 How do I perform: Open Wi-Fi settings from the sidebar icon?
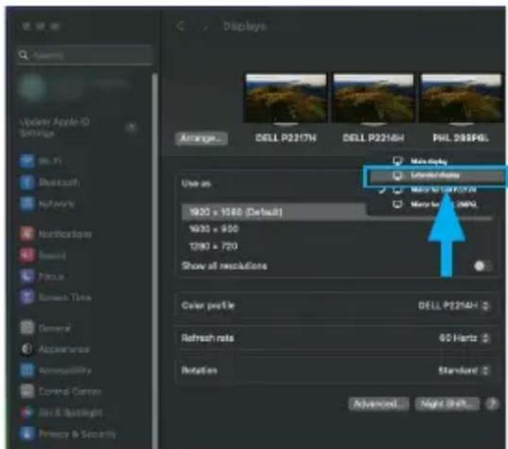point(27,161)
